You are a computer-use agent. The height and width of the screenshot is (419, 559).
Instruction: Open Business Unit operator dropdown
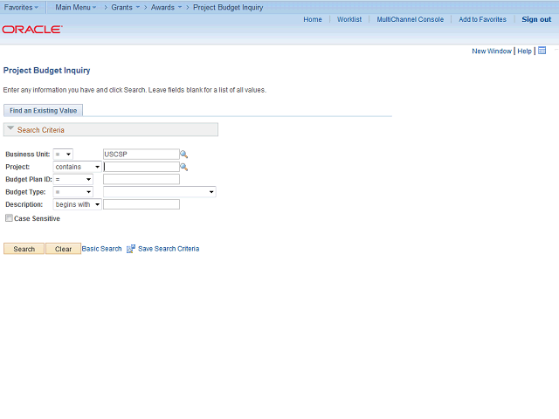coord(63,155)
